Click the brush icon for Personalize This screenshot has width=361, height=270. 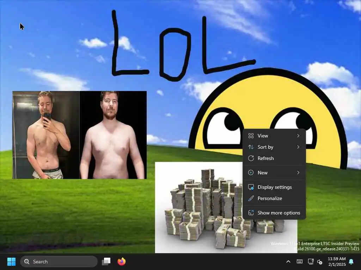251,198
